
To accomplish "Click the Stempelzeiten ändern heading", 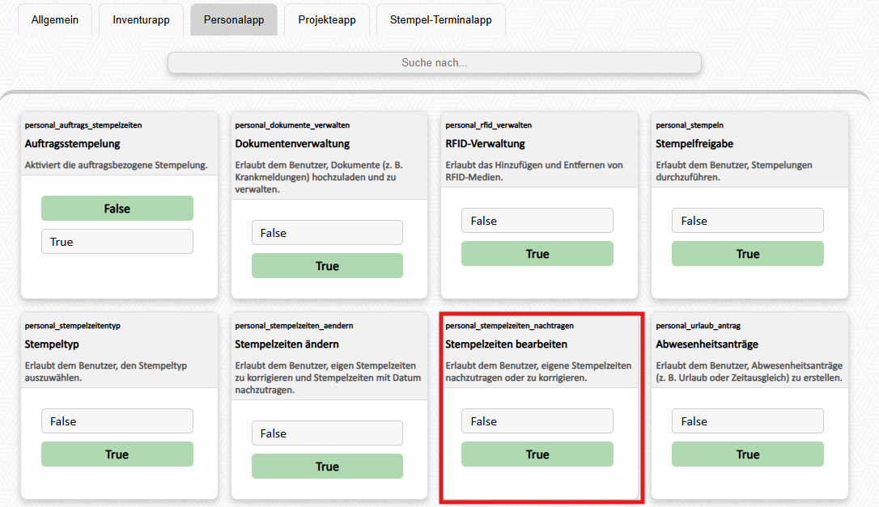I will click(287, 344).
